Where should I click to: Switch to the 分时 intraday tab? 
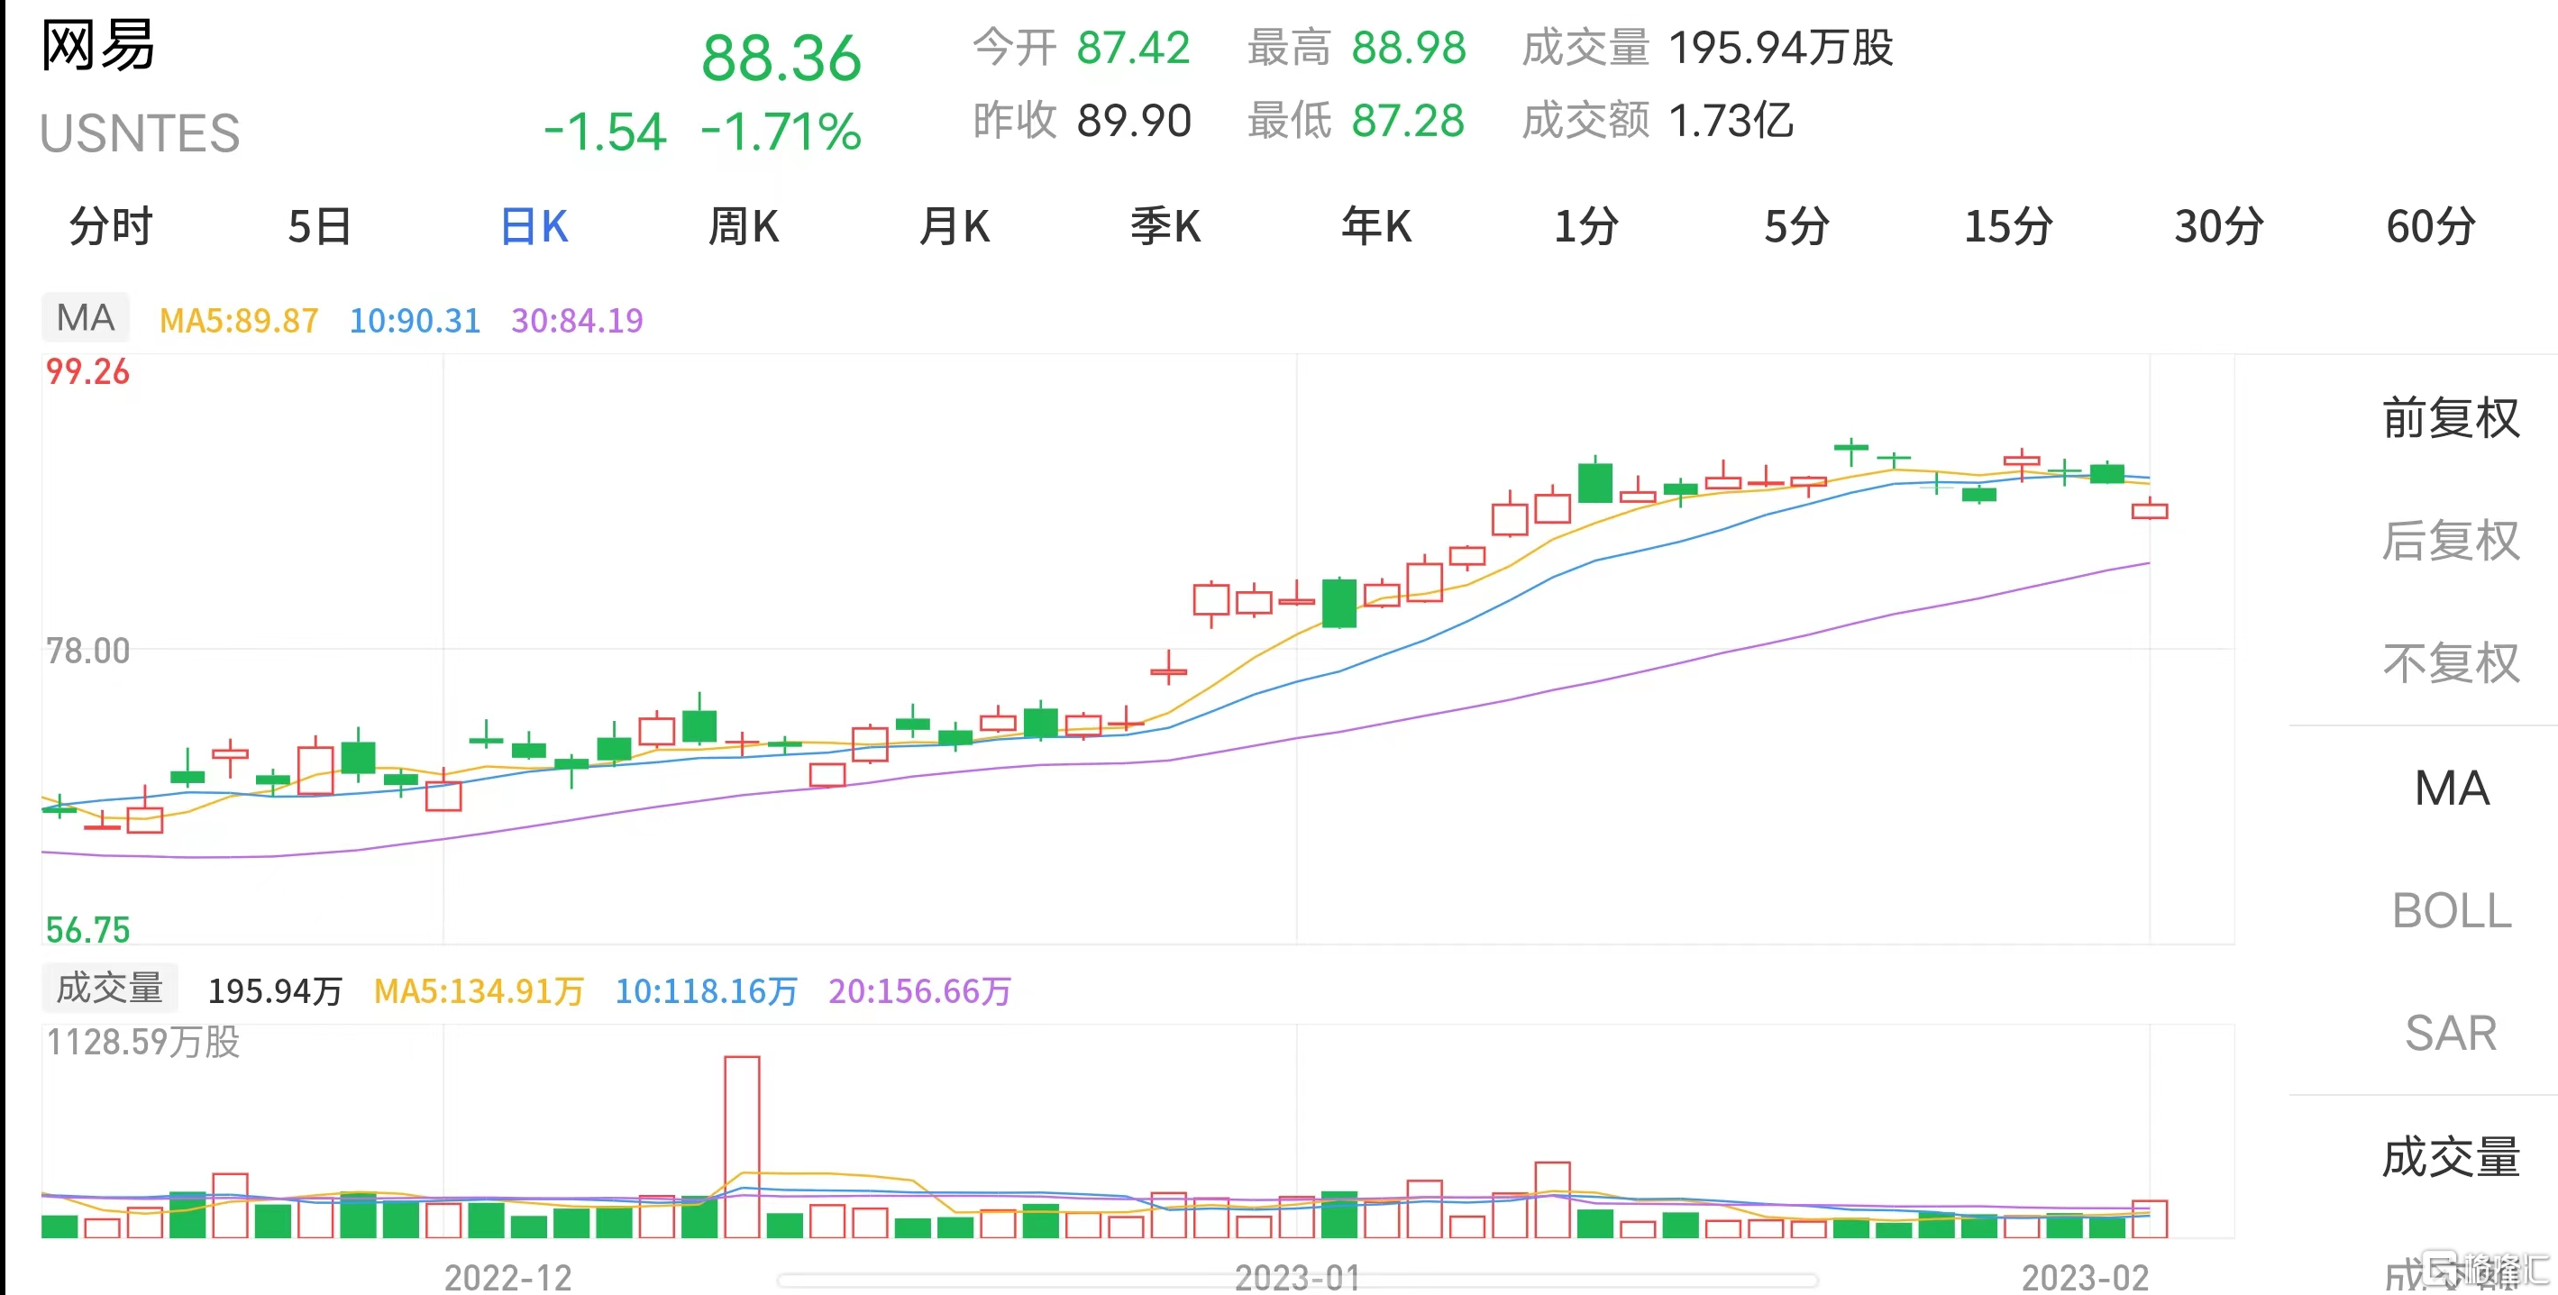coord(111,226)
